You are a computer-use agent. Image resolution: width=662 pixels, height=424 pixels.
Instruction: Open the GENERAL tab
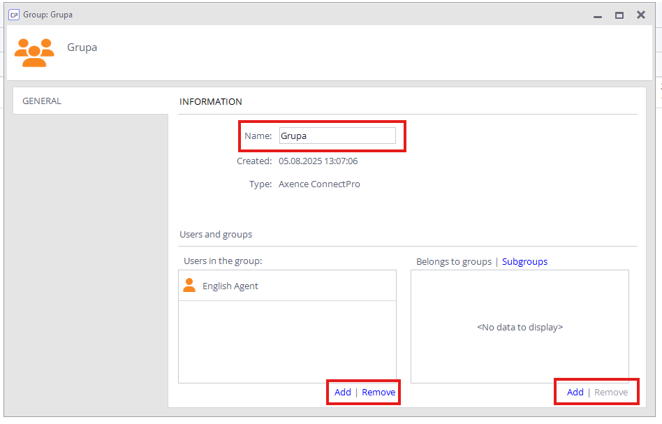tap(42, 101)
